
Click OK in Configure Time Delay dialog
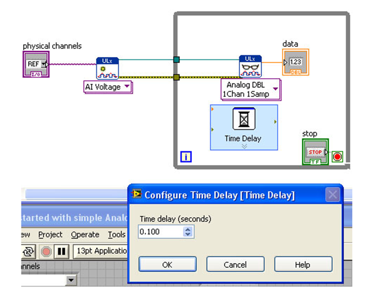pos(167,265)
